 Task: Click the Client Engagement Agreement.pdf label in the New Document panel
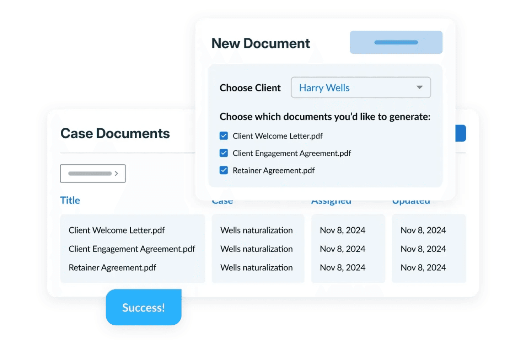[292, 153]
